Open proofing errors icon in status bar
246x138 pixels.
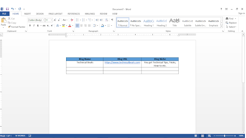(30, 136)
